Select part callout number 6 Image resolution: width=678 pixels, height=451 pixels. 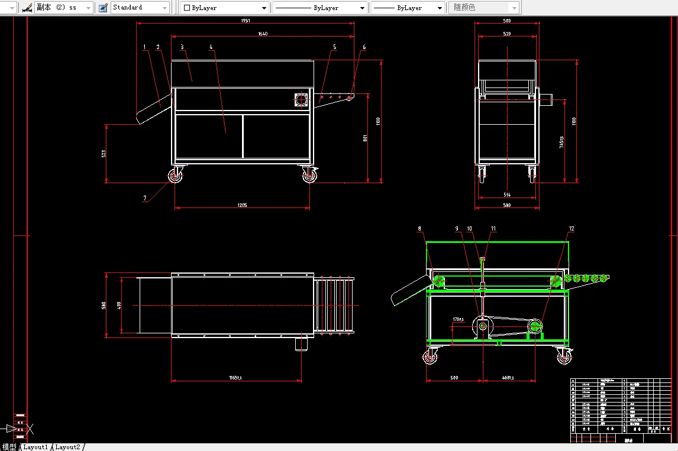(x=364, y=47)
